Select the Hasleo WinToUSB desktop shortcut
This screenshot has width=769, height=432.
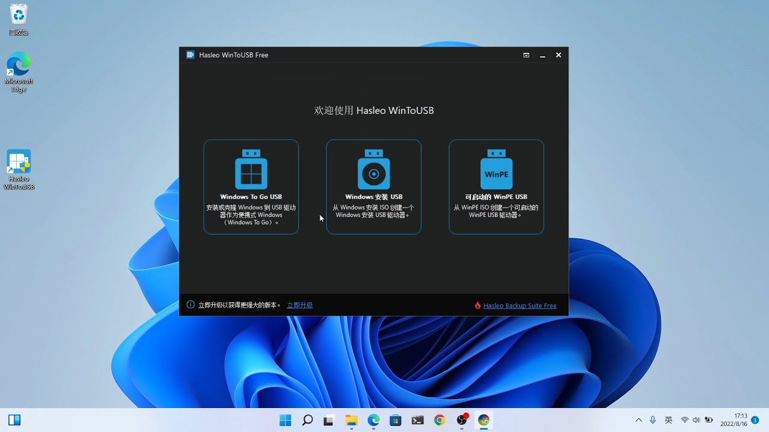tap(19, 170)
